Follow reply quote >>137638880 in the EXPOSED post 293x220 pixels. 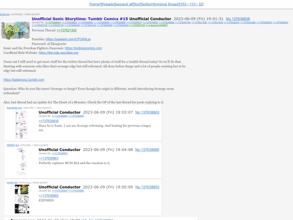pyautogui.click(x=49, y=196)
